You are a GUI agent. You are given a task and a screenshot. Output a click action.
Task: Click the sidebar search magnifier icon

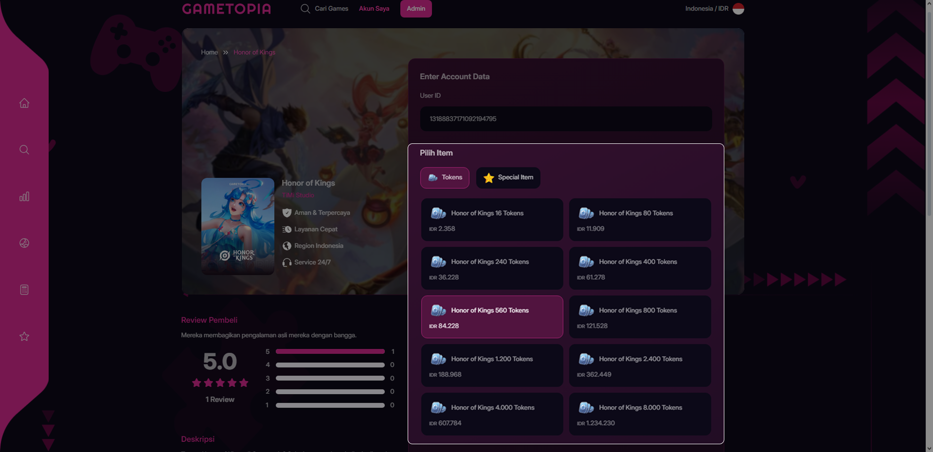(x=24, y=150)
